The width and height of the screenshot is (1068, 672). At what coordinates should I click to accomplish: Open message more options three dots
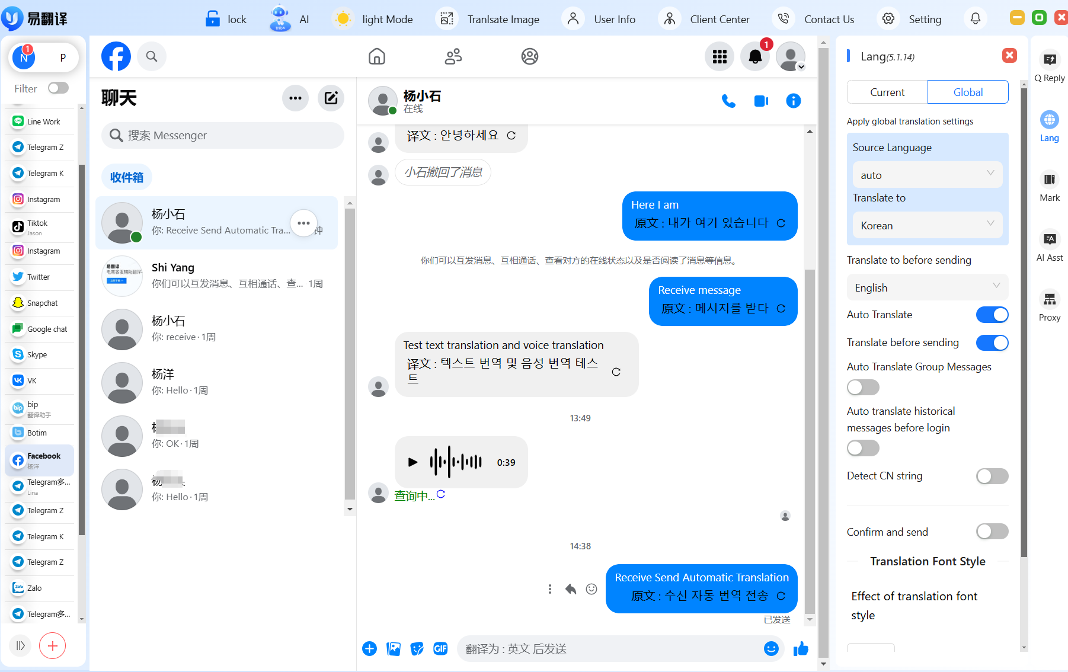pos(550,589)
